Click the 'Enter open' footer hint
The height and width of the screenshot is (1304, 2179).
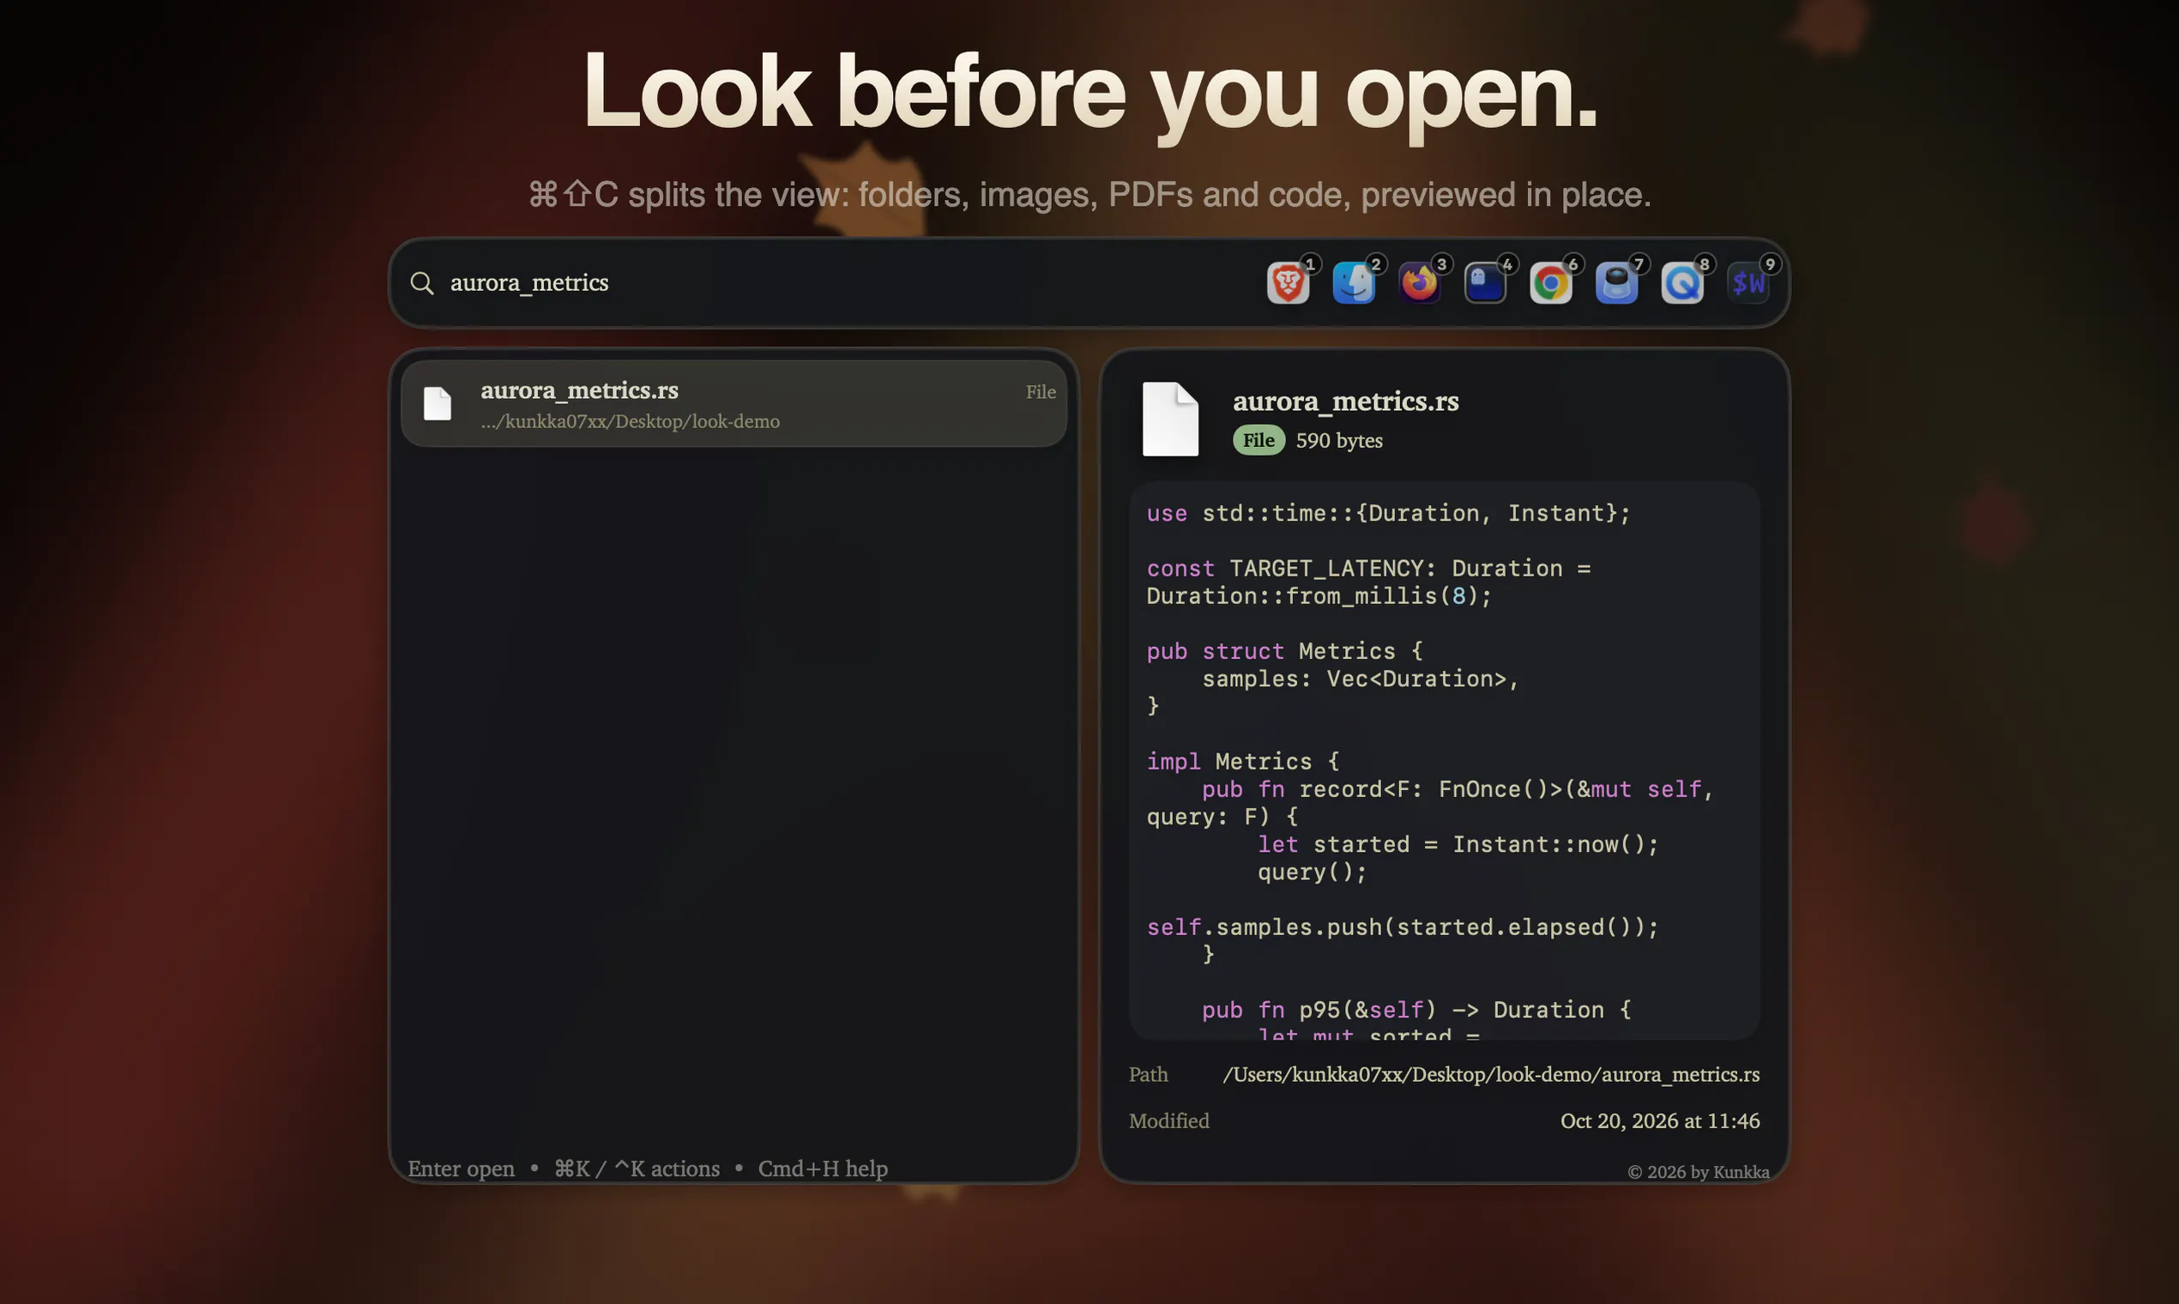click(462, 1168)
